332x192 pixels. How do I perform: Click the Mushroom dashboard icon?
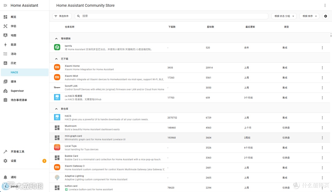[x=57, y=128]
